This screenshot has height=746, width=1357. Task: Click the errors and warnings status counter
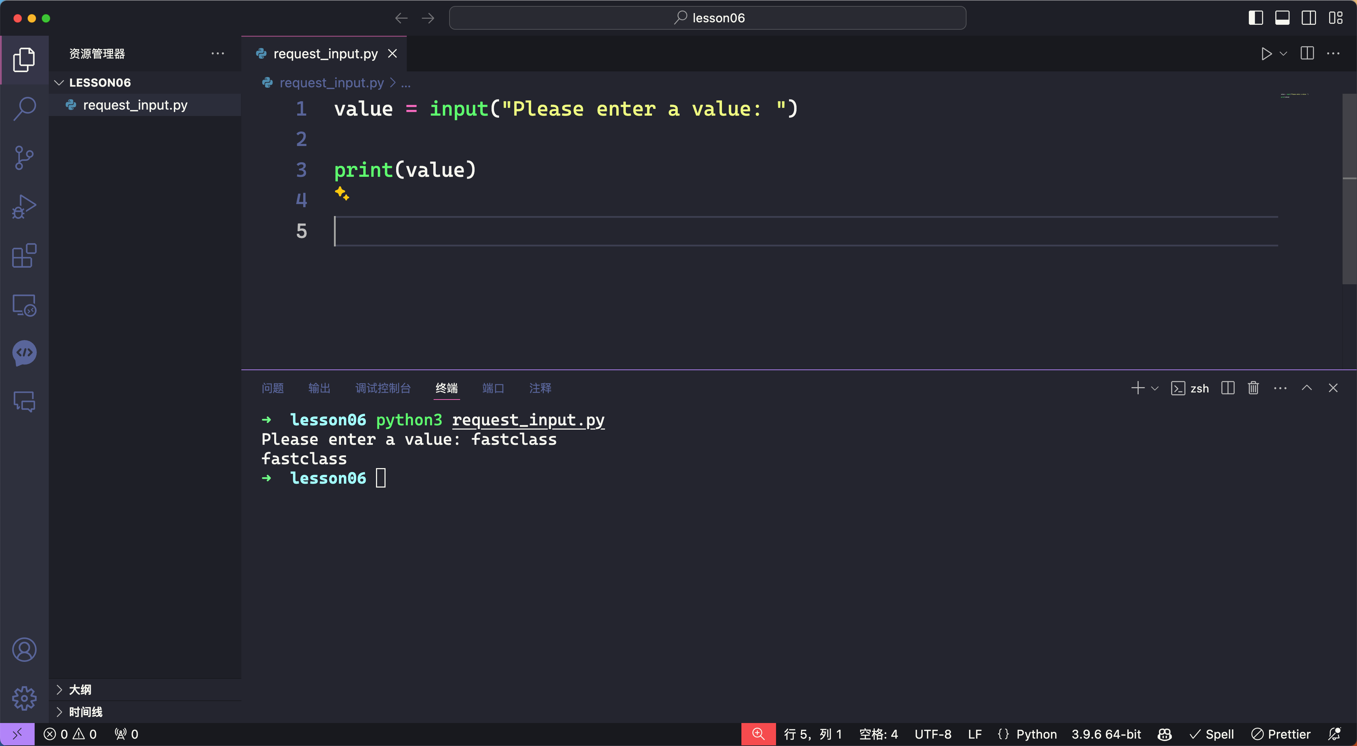(71, 734)
